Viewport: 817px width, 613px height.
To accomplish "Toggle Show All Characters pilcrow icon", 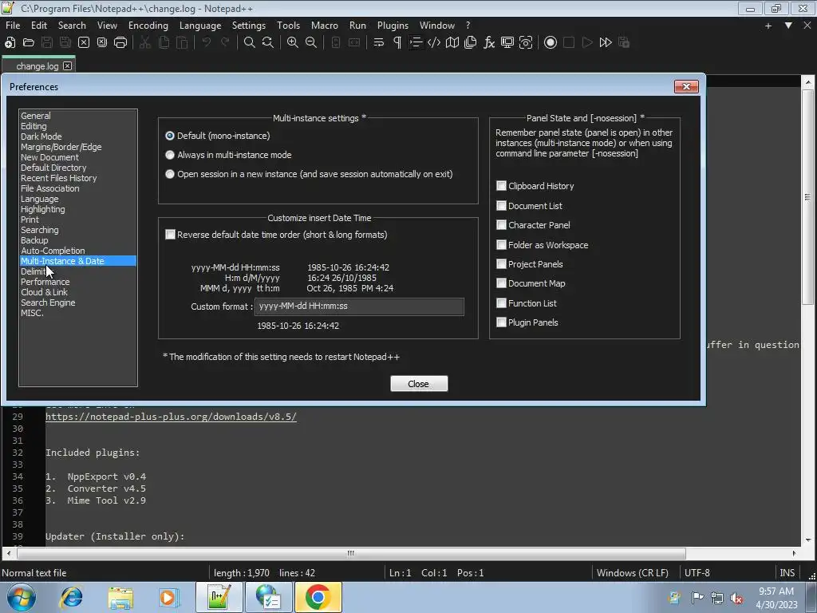I will point(397,43).
